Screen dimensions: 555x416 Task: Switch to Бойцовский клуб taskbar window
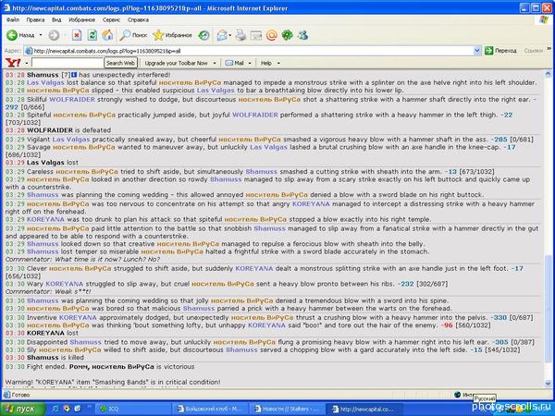pos(211,409)
